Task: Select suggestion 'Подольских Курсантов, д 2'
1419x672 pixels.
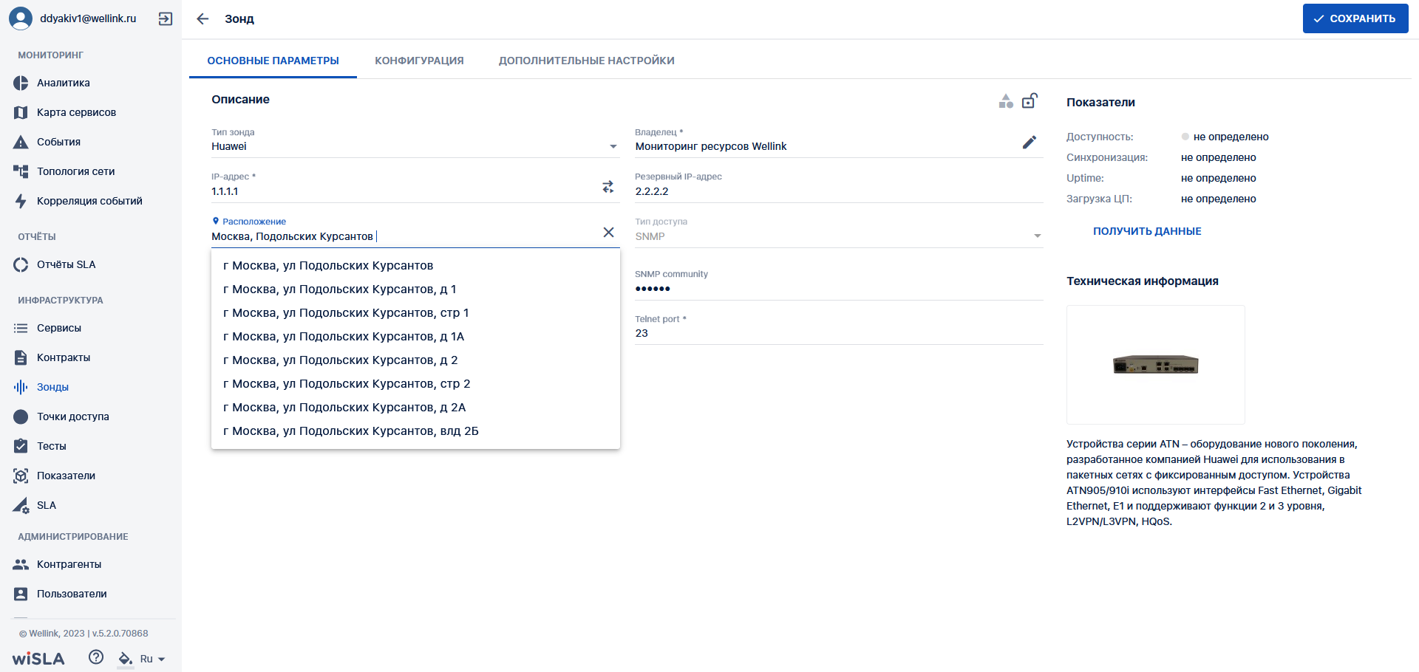Action: point(415,360)
